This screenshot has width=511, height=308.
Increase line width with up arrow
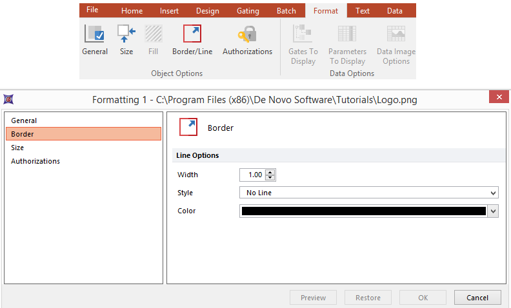click(x=270, y=172)
